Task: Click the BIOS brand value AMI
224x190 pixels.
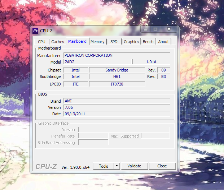Action: click(x=117, y=101)
